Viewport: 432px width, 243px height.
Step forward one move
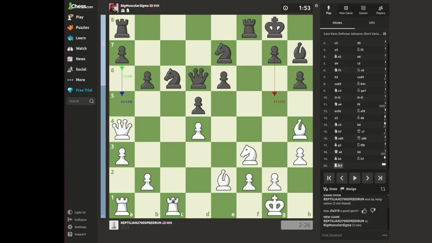tap(368, 178)
